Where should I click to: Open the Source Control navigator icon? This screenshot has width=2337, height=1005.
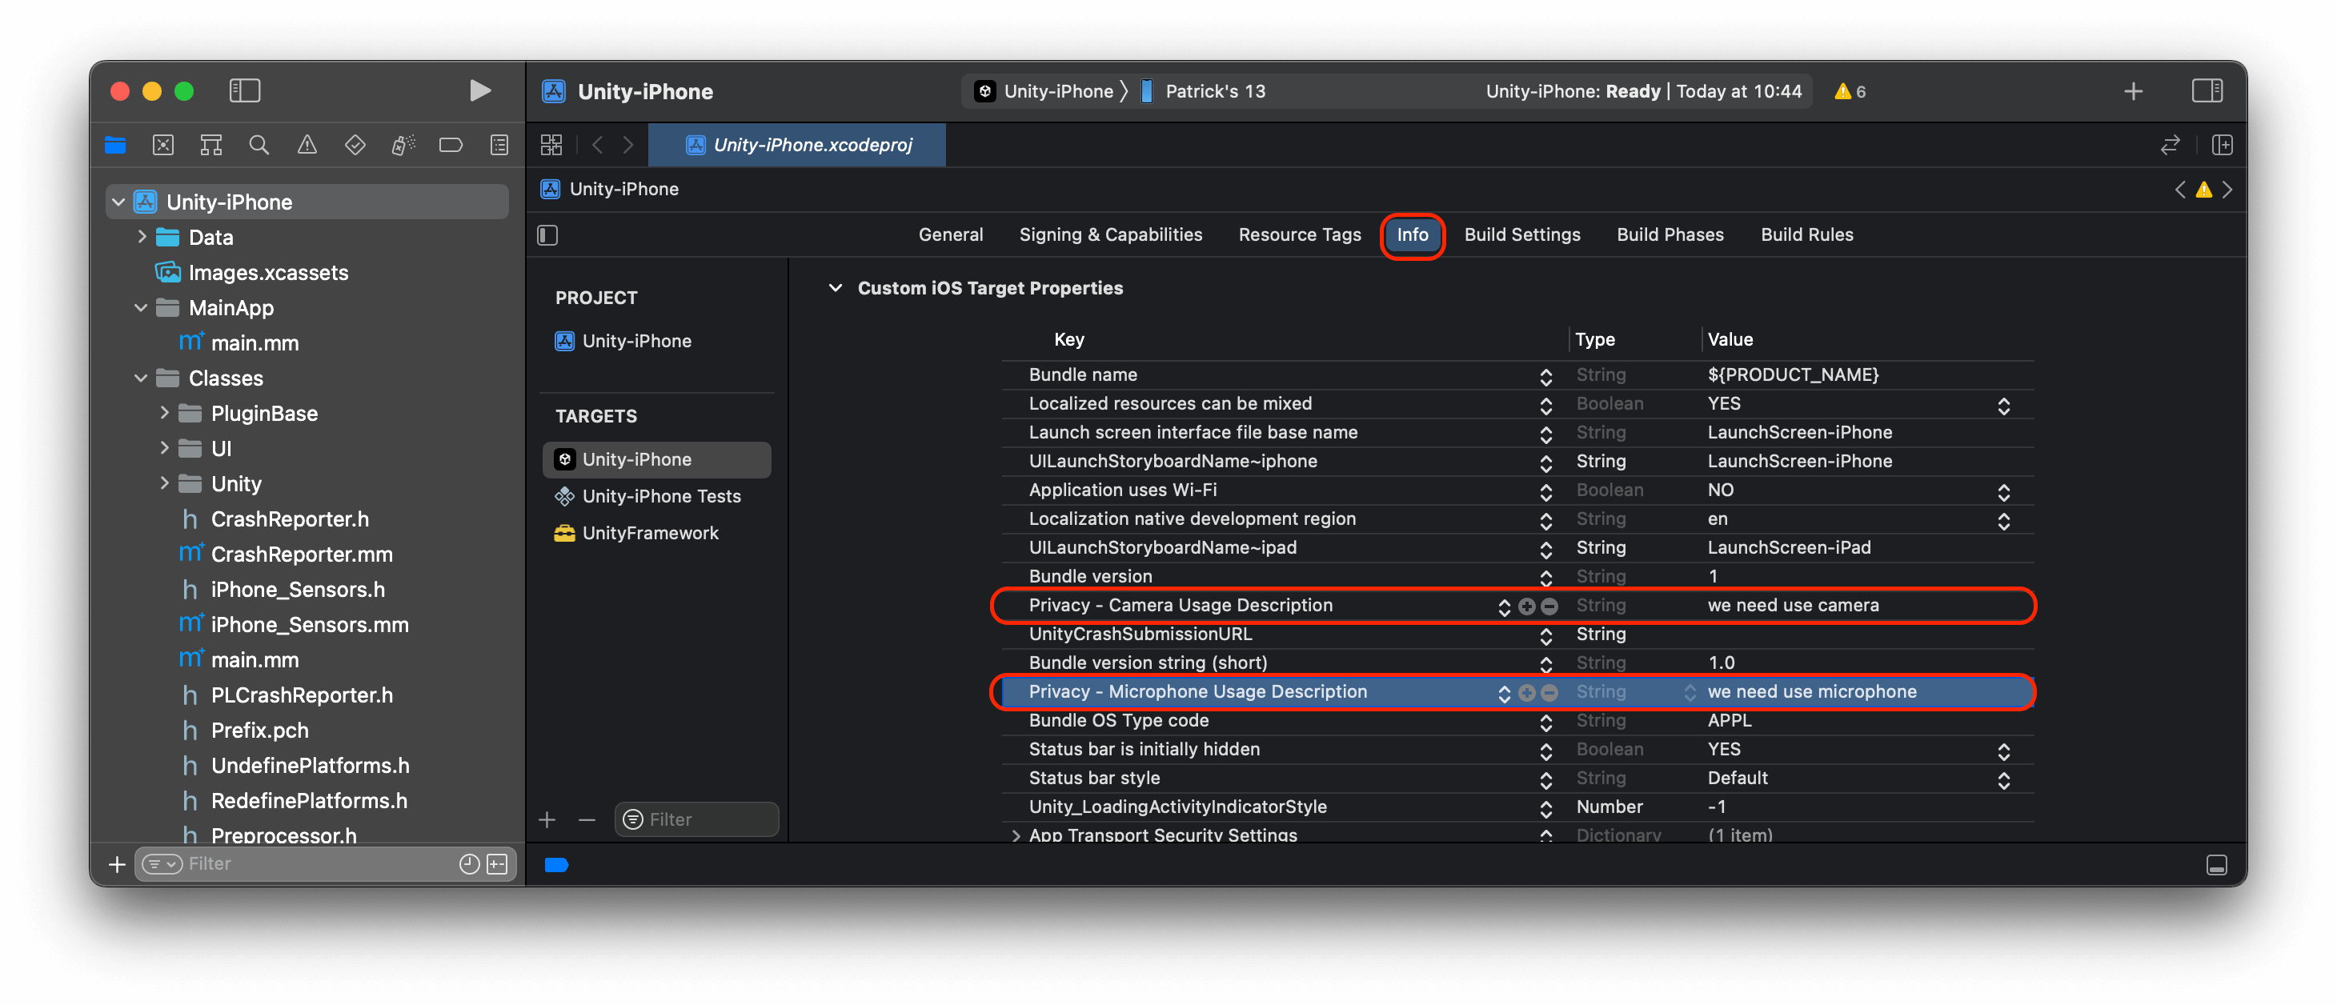click(x=163, y=145)
